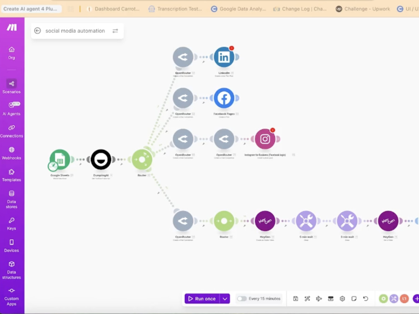The height and width of the screenshot is (314, 419).
Task: Click wrench filter on route to bottom OpenRouter
Action: click(158, 193)
